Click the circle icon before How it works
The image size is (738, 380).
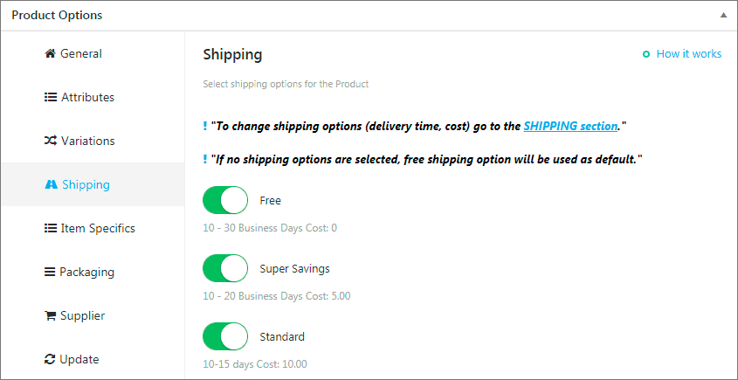pos(646,54)
